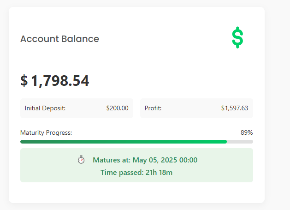Click the dollar symbol before the balance

24,81
